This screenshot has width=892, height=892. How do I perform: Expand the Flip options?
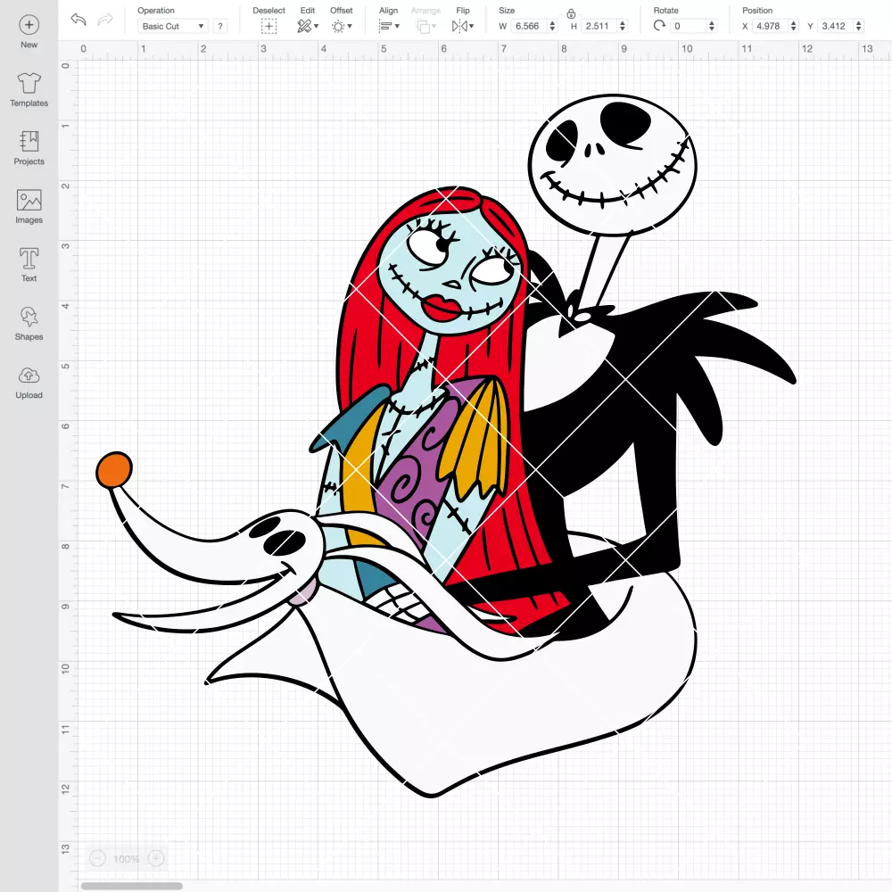click(x=462, y=26)
